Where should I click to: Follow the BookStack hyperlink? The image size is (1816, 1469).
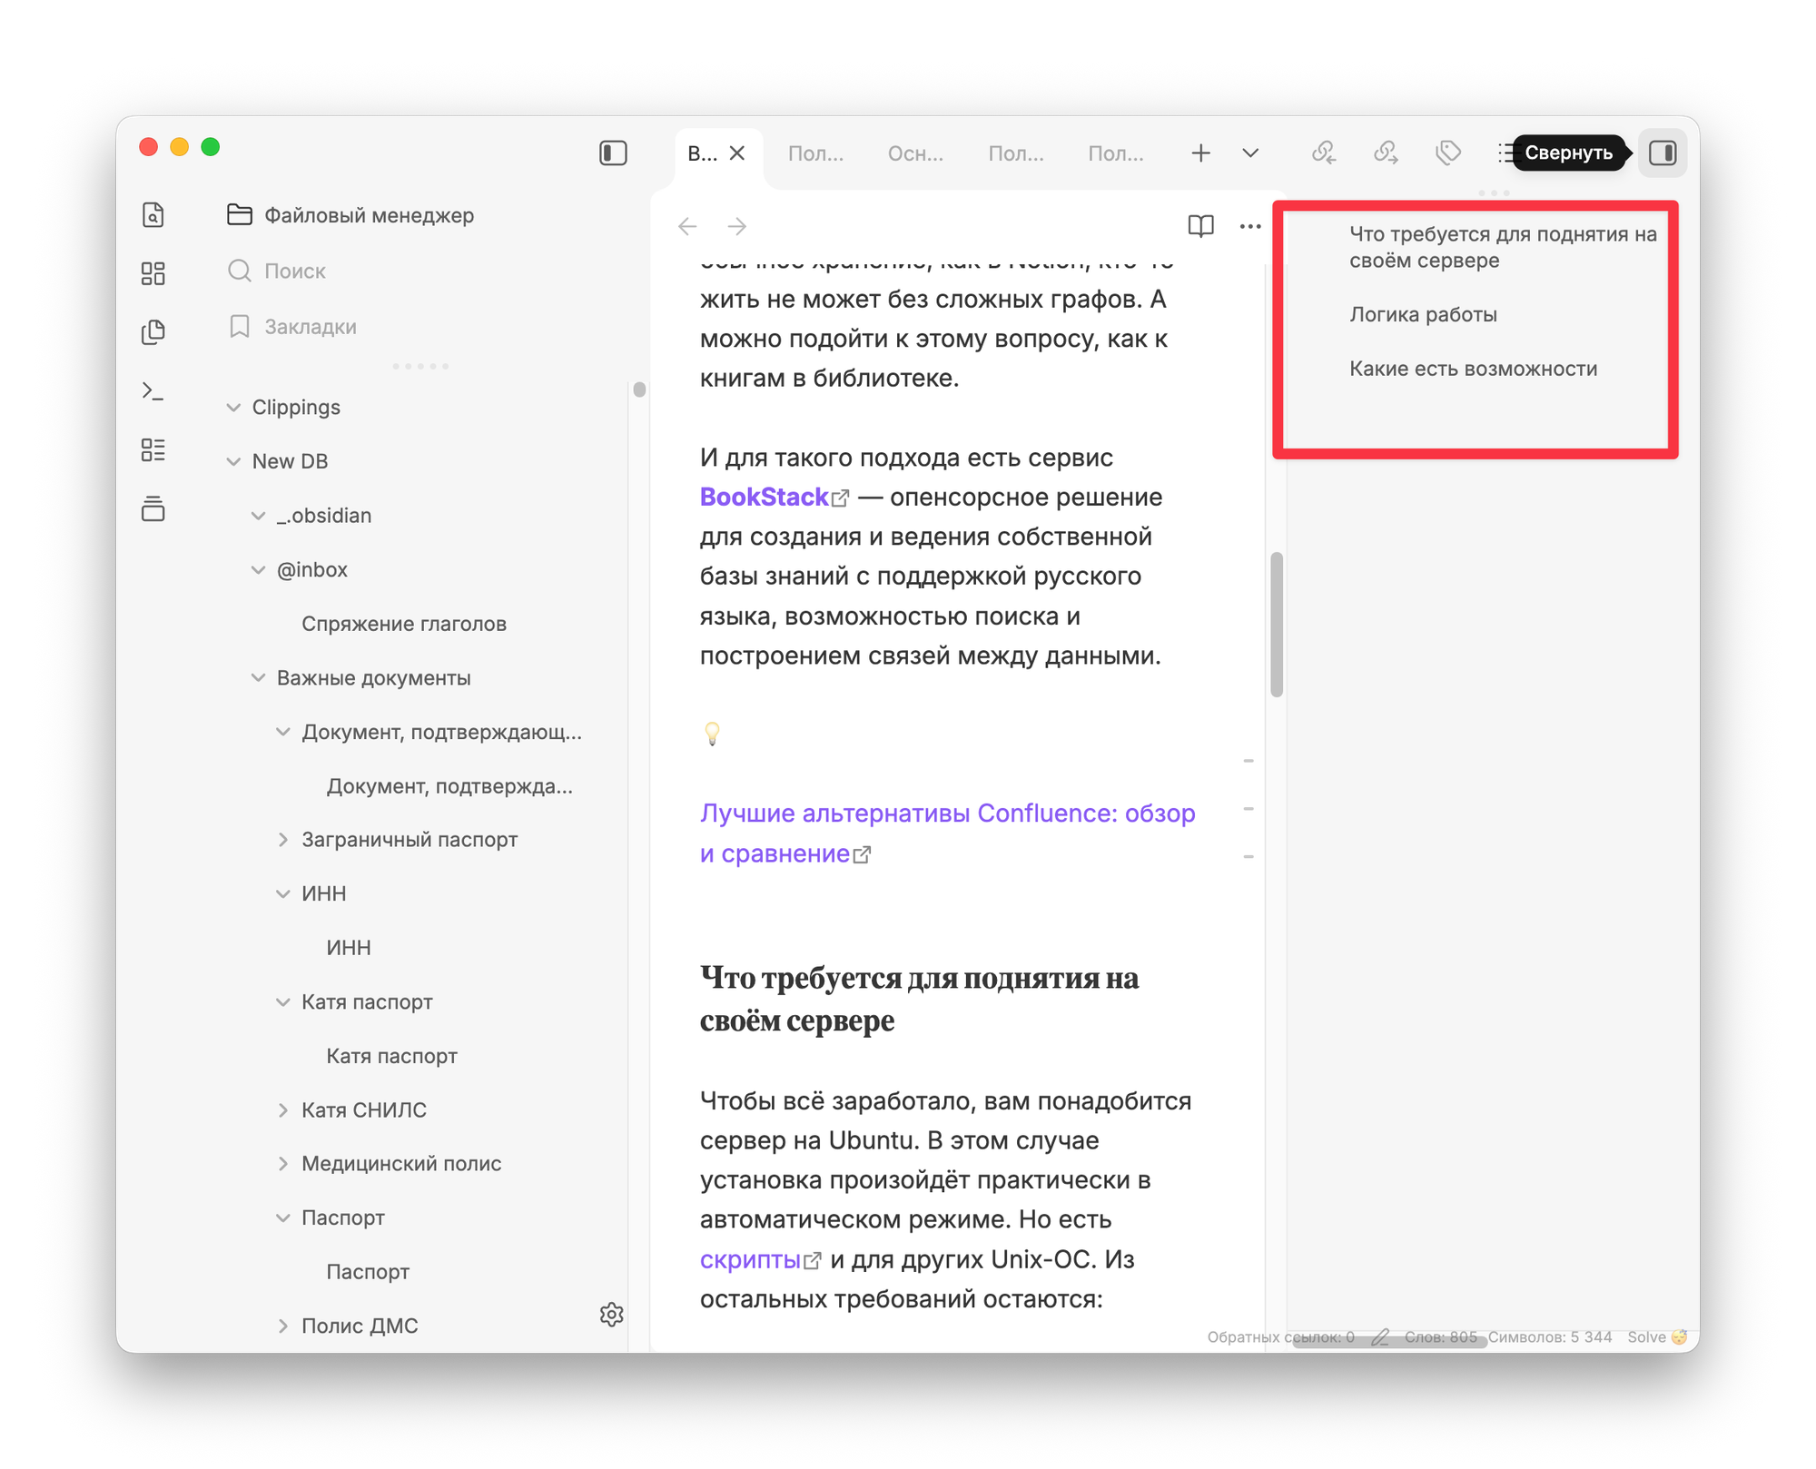point(764,497)
